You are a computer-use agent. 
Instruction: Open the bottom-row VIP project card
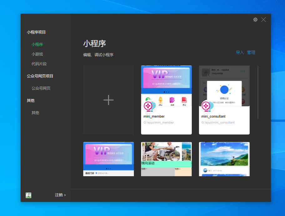pos(109,159)
